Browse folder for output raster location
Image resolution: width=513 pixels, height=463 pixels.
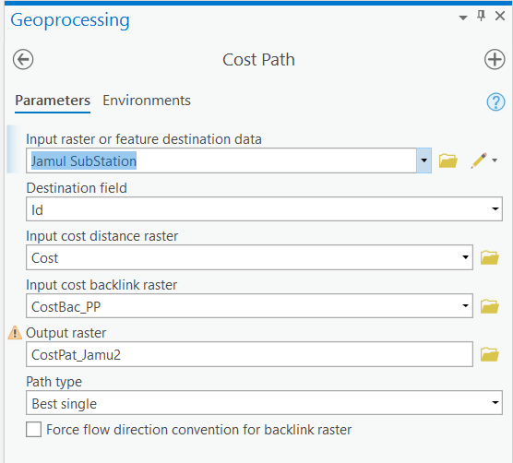coord(489,354)
